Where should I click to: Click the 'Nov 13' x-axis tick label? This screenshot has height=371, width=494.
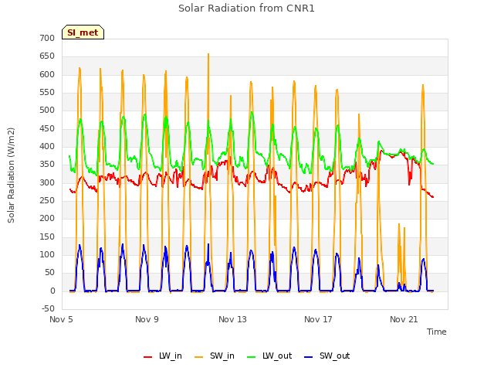(x=232, y=319)
